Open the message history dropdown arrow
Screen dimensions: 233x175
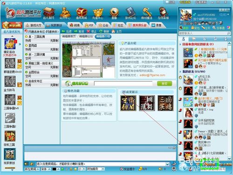click(167, 164)
